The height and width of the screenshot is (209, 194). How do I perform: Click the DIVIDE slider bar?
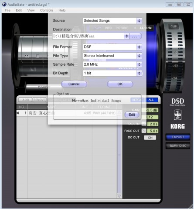click(x=44, y=87)
